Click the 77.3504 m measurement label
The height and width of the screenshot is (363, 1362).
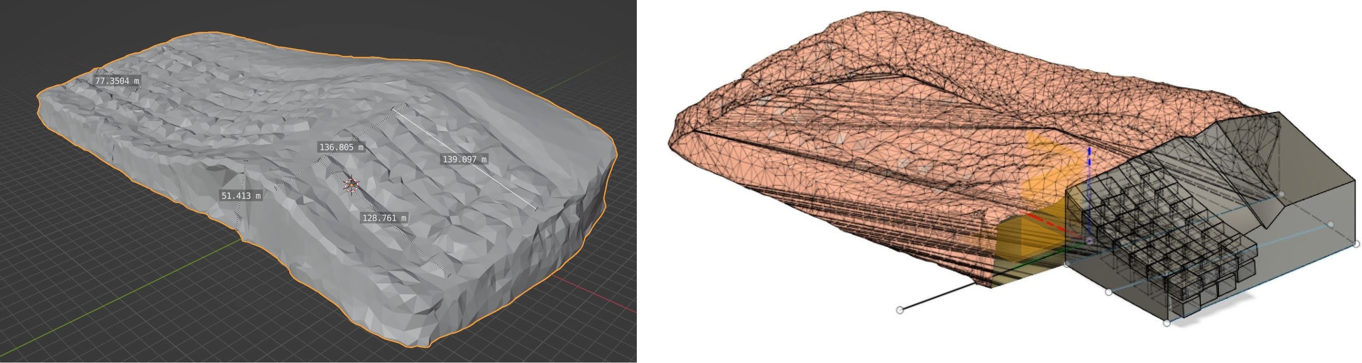[118, 81]
